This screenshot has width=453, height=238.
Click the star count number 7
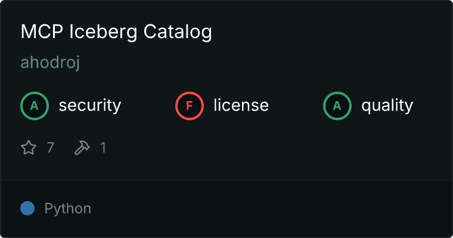tap(51, 148)
